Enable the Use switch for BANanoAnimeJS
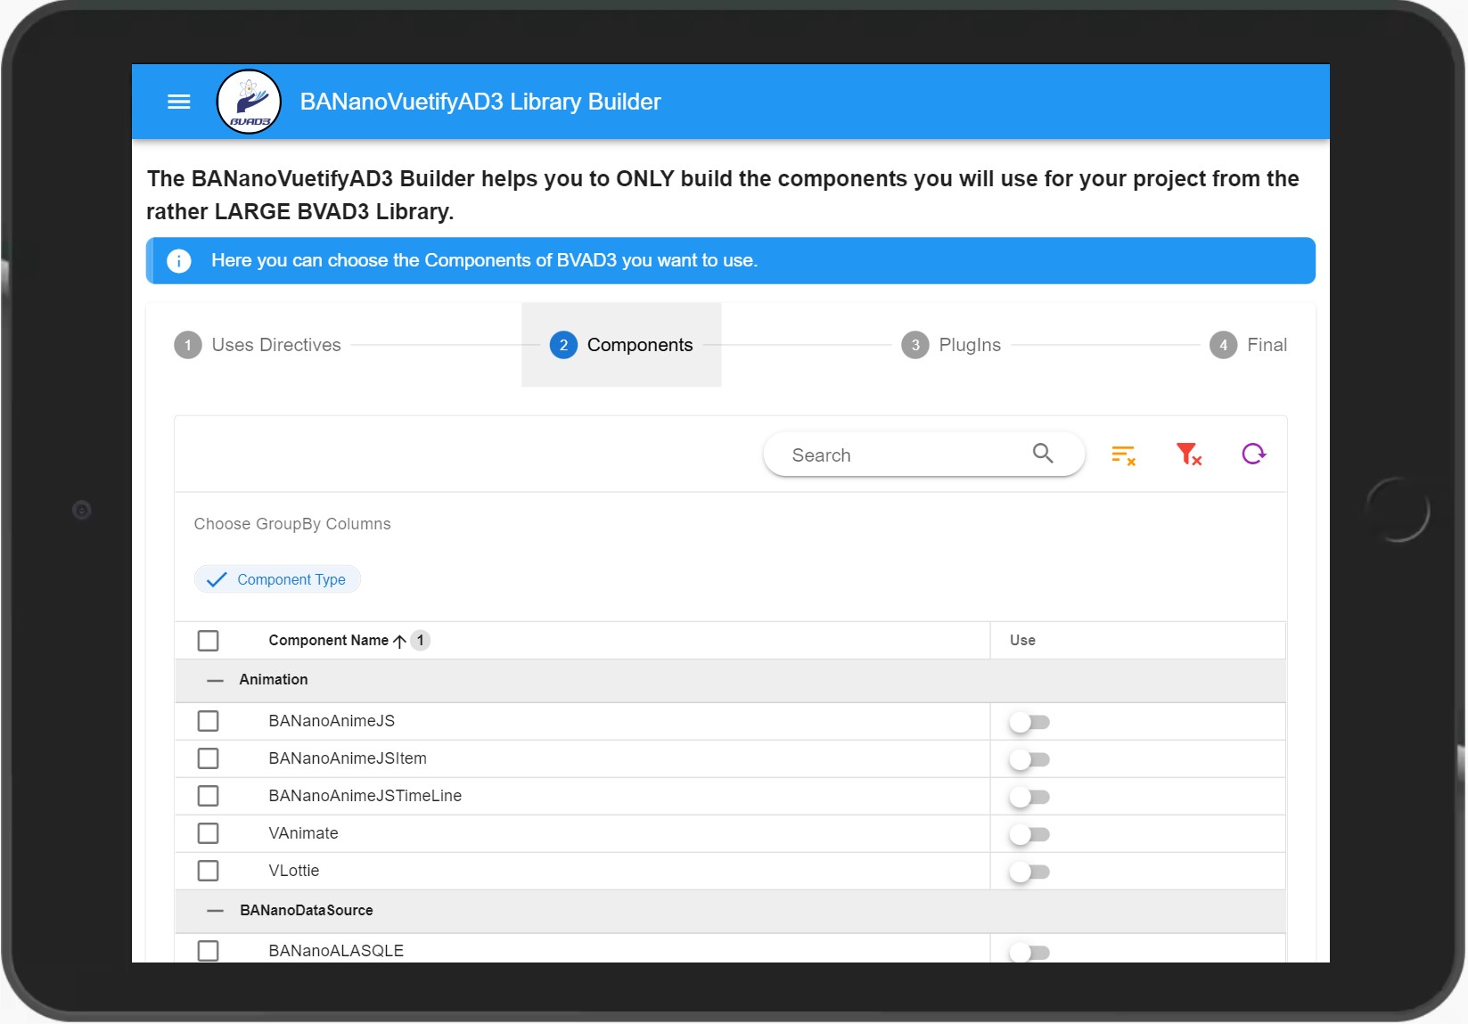The height and width of the screenshot is (1024, 1468). point(1029,722)
